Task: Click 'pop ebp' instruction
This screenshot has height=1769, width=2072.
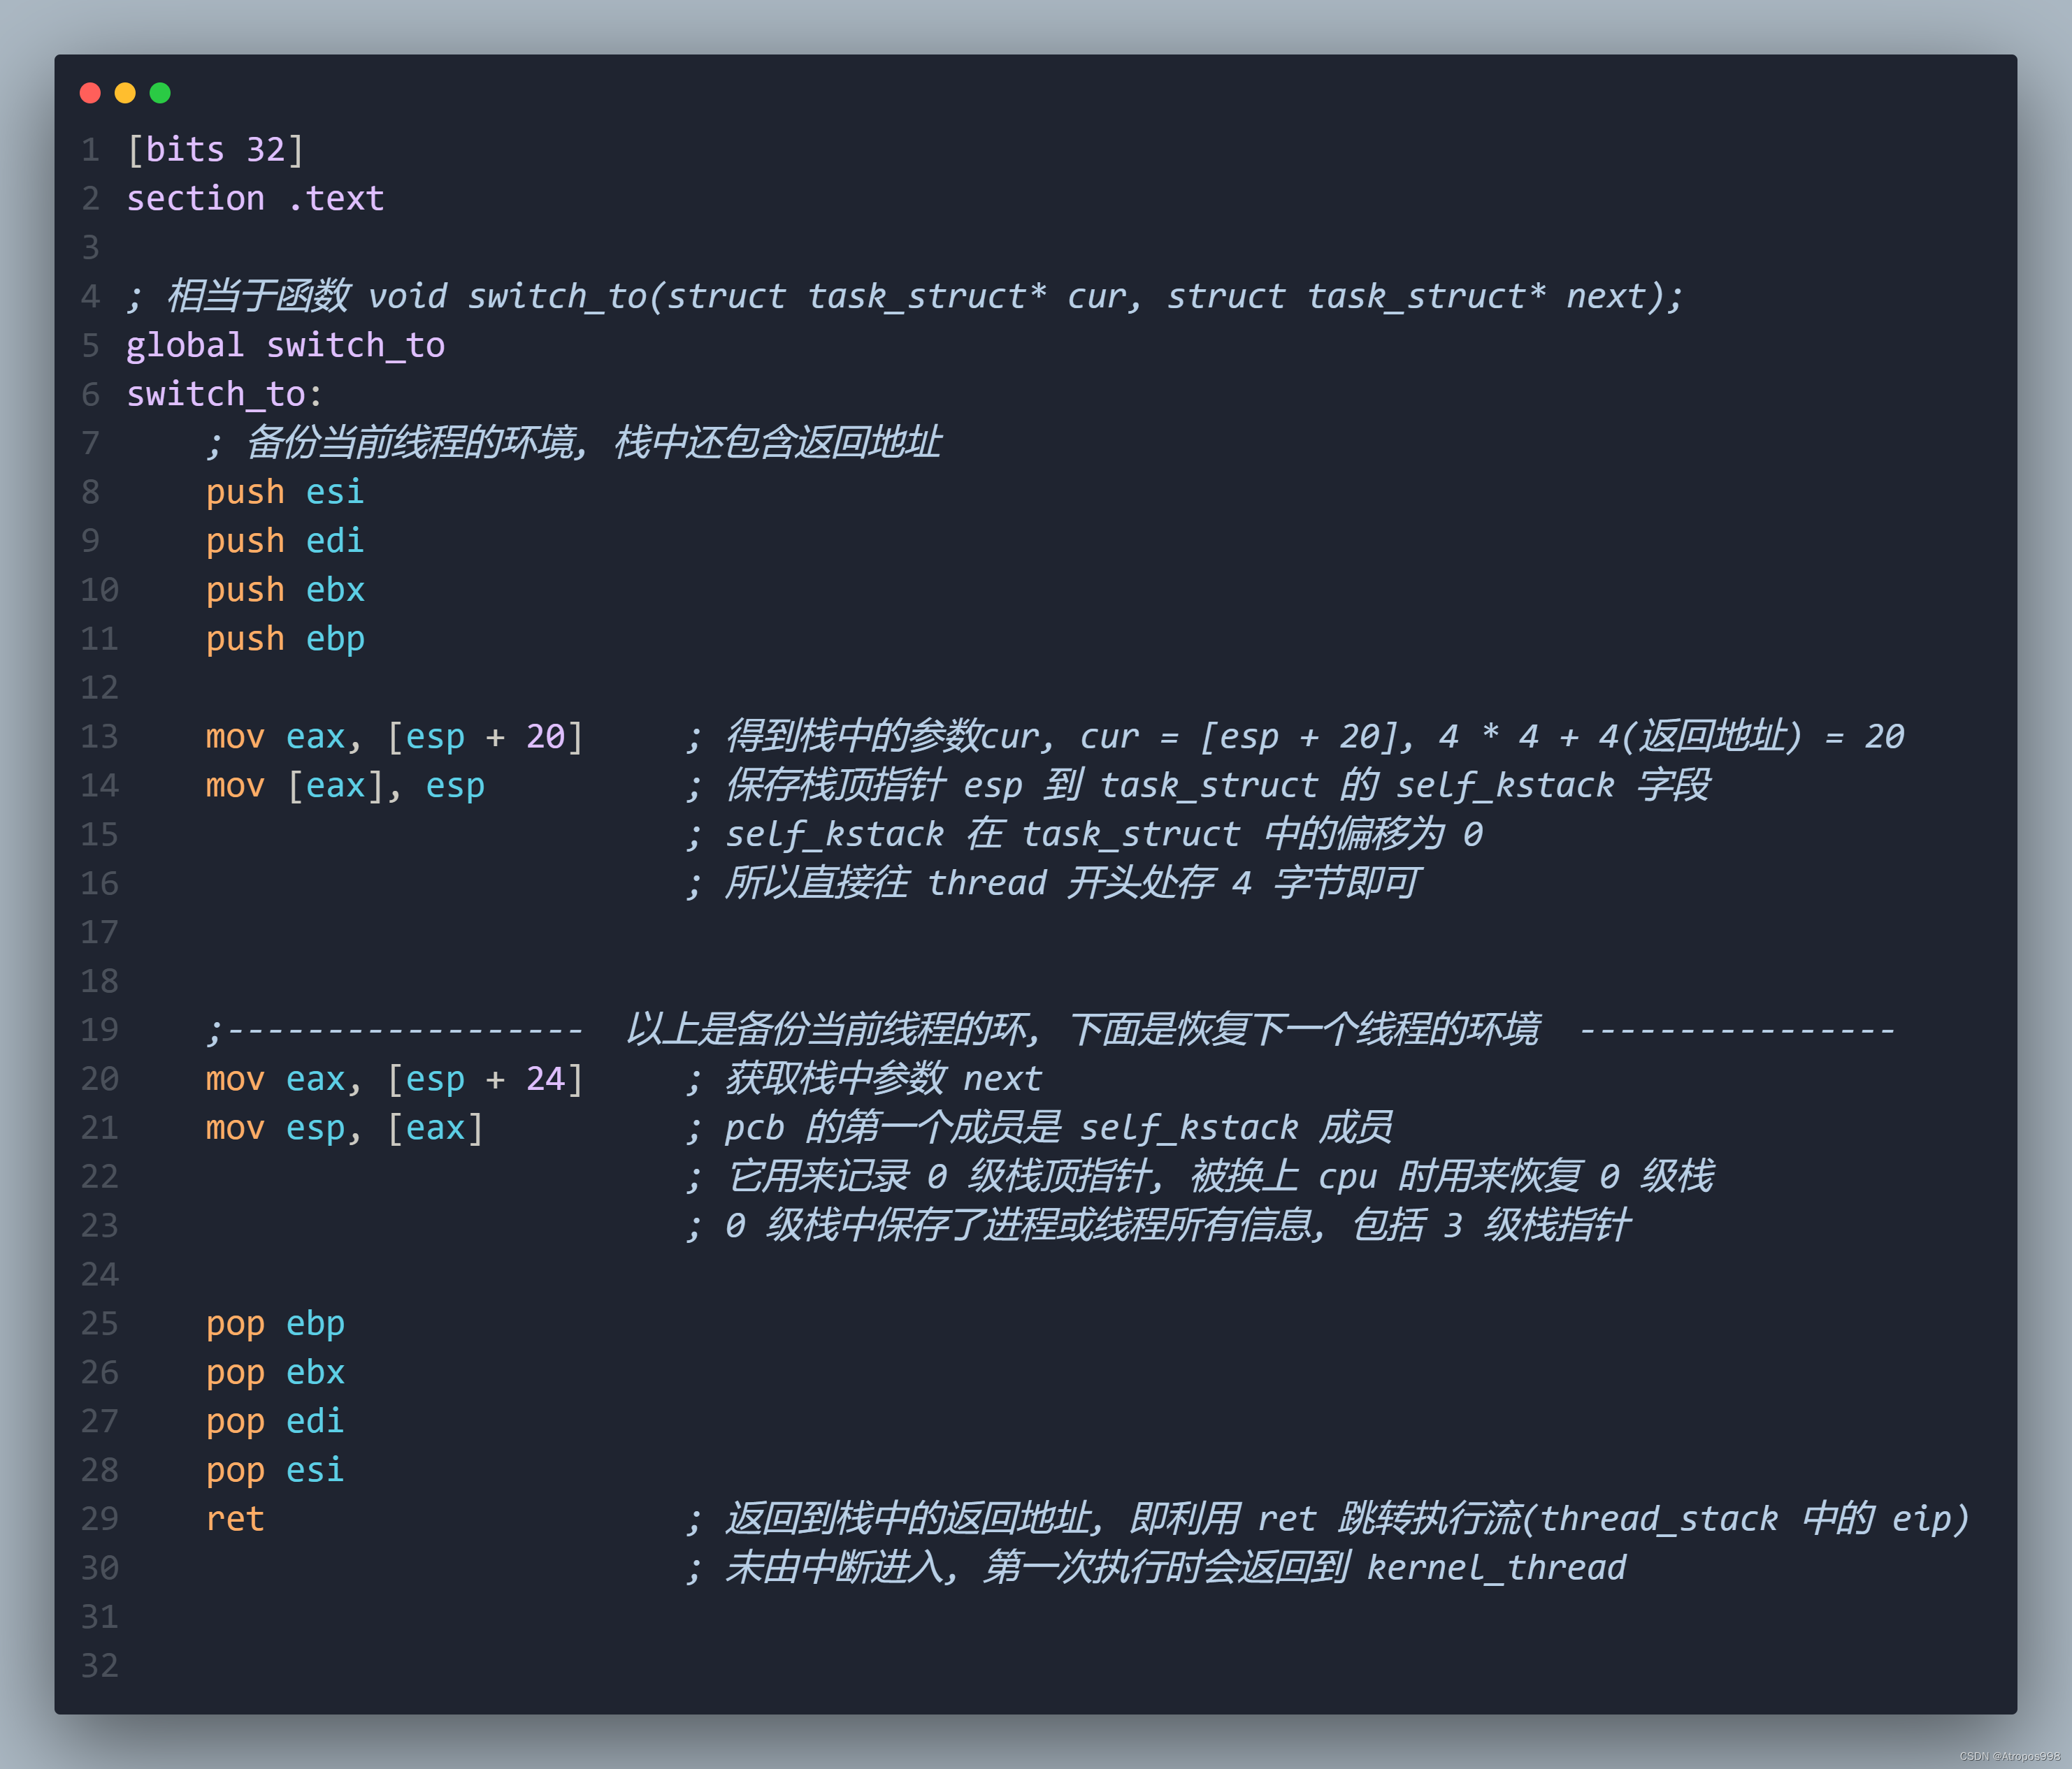Action: coord(275,1324)
